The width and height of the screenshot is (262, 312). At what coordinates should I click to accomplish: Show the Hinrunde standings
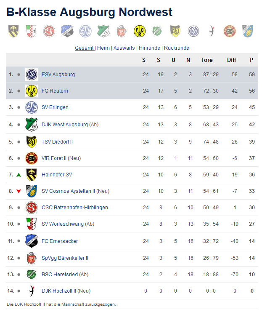(149, 48)
